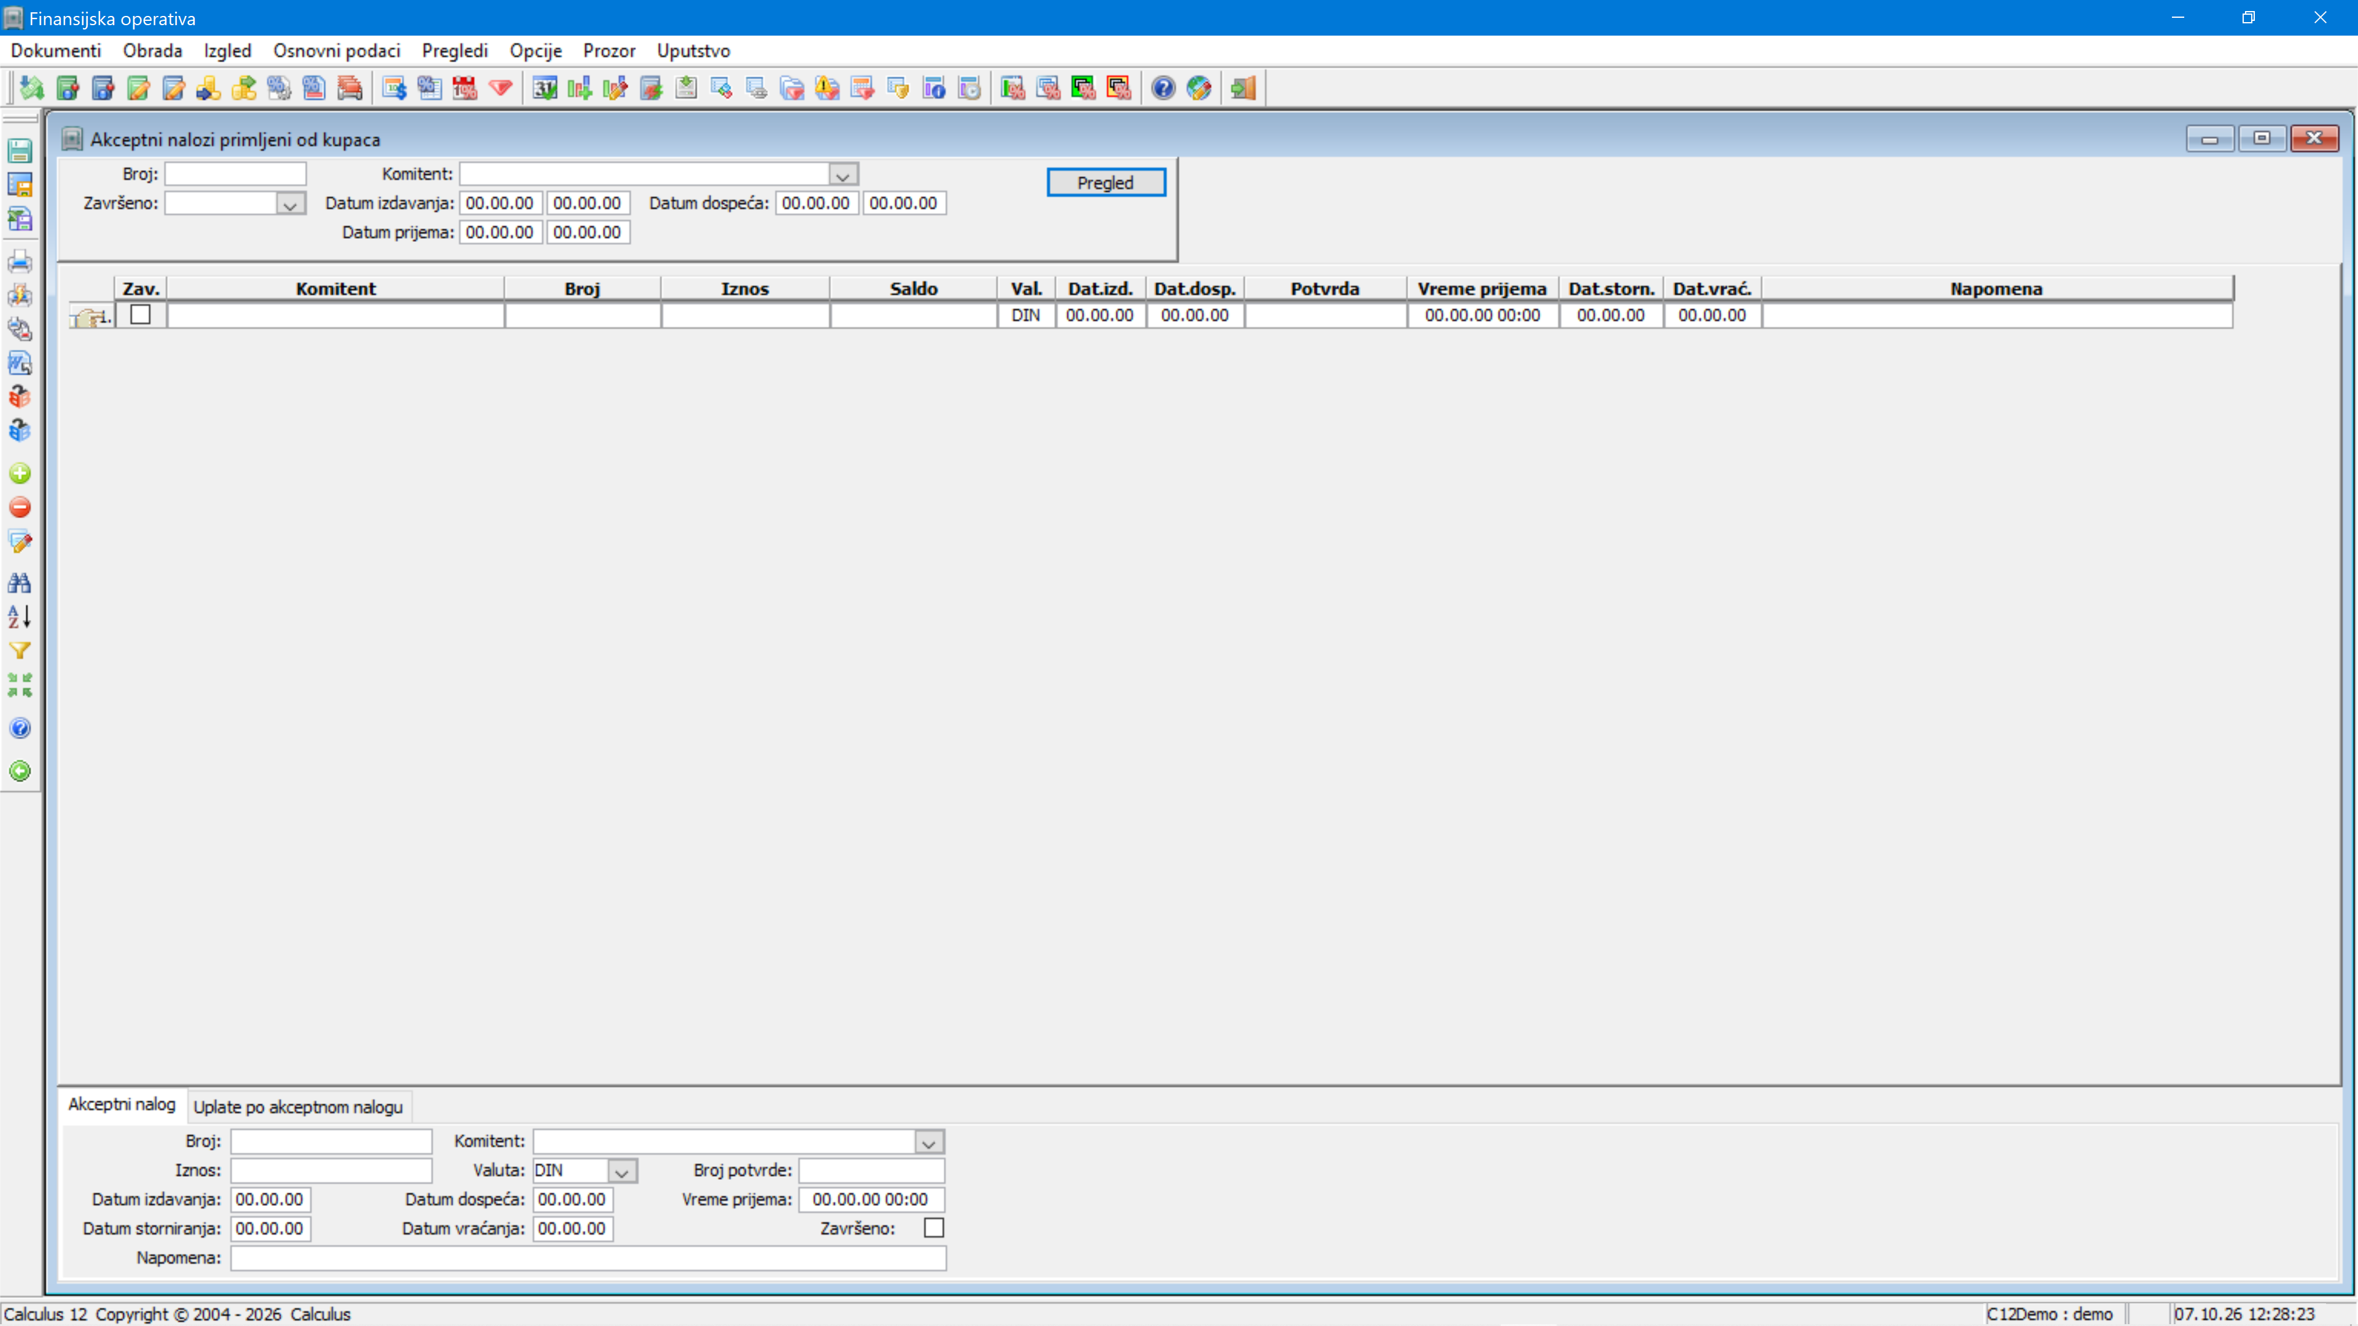
Task: Apply the yellow funnel filter icon
Action: [20, 651]
